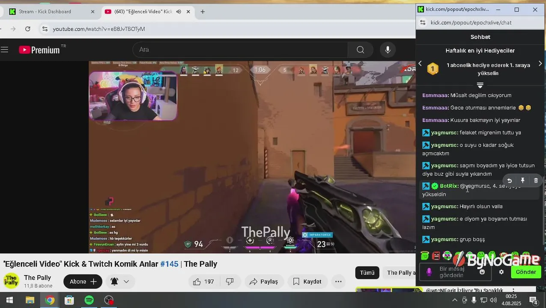
Task: Mute audio on the YouTube tab
Action: (x=179, y=12)
